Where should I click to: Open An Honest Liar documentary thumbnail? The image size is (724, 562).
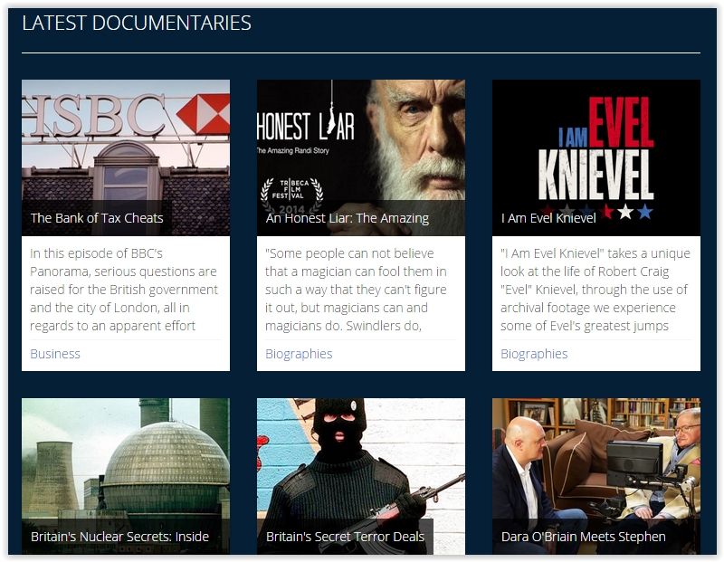(x=361, y=157)
